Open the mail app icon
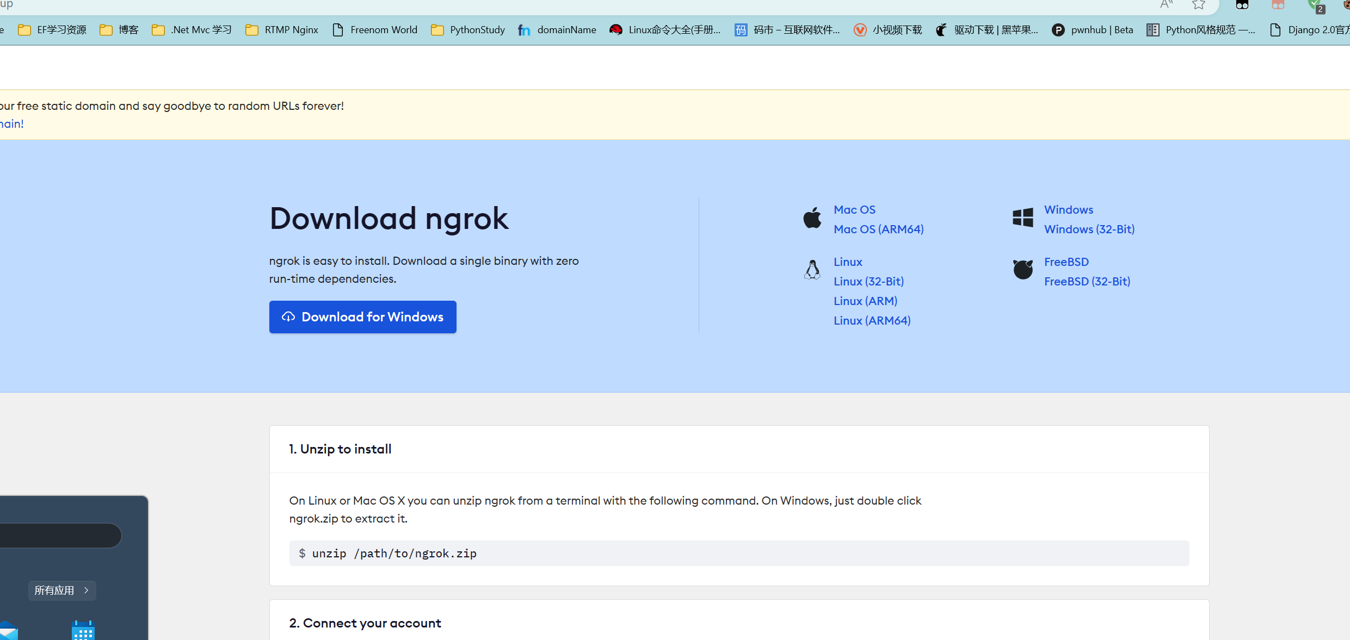 9,632
